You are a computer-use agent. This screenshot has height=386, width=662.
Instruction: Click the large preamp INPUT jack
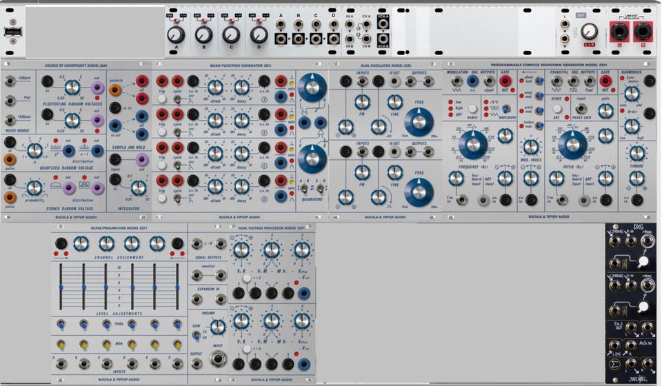coord(218,359)
